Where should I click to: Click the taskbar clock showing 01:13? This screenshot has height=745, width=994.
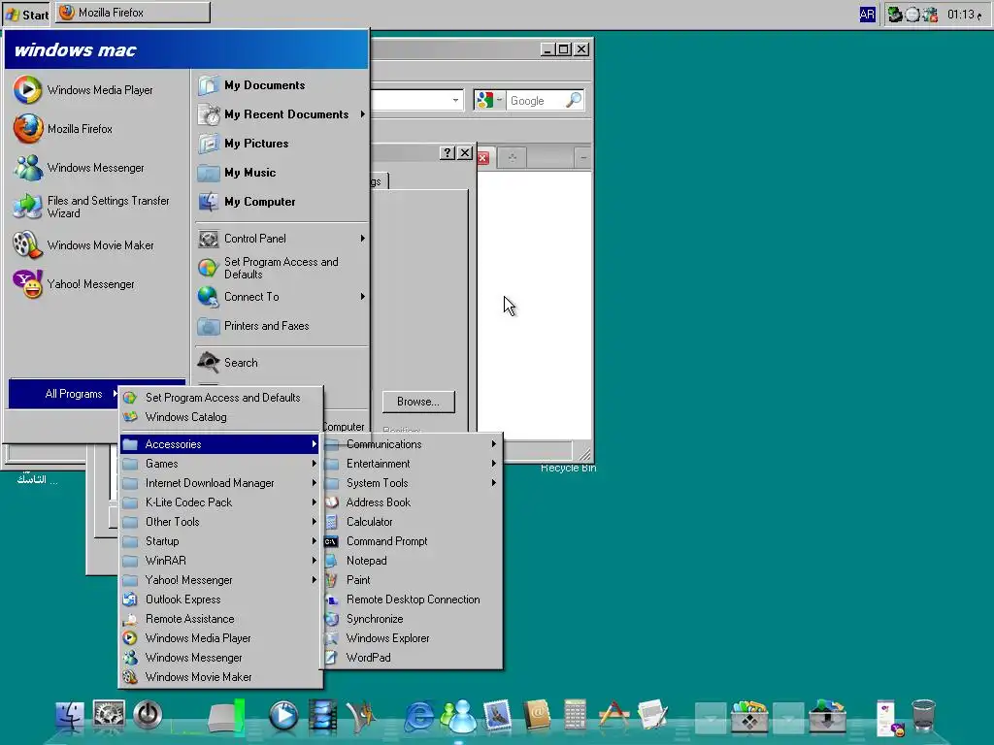[964, 14]
